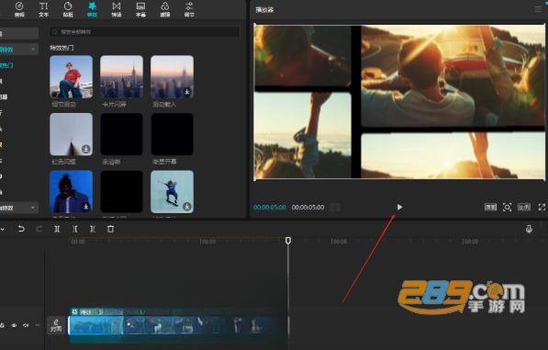Toggle track visibility eye icon
The width and height of the screenshot is (548, 350).
coord(14,325)
